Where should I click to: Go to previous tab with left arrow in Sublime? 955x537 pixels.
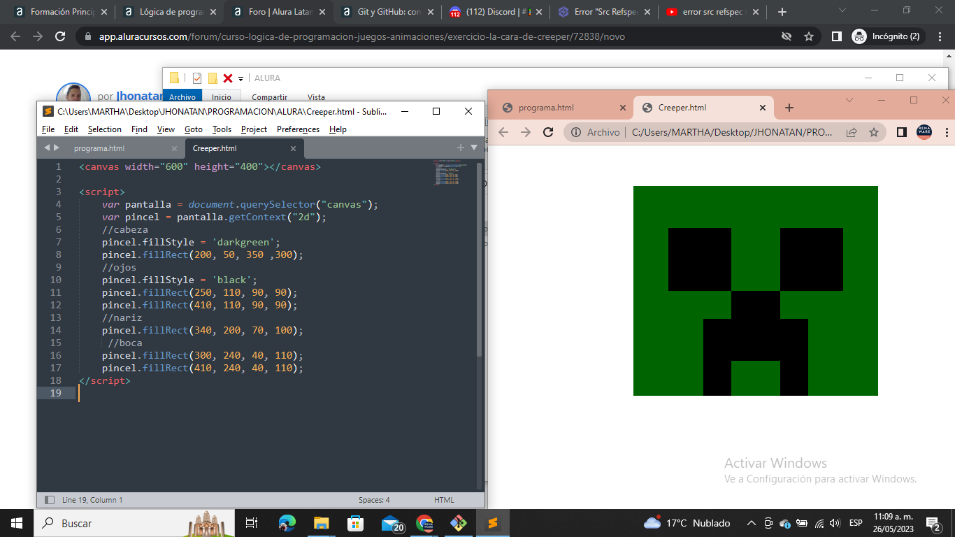(47, 148)
